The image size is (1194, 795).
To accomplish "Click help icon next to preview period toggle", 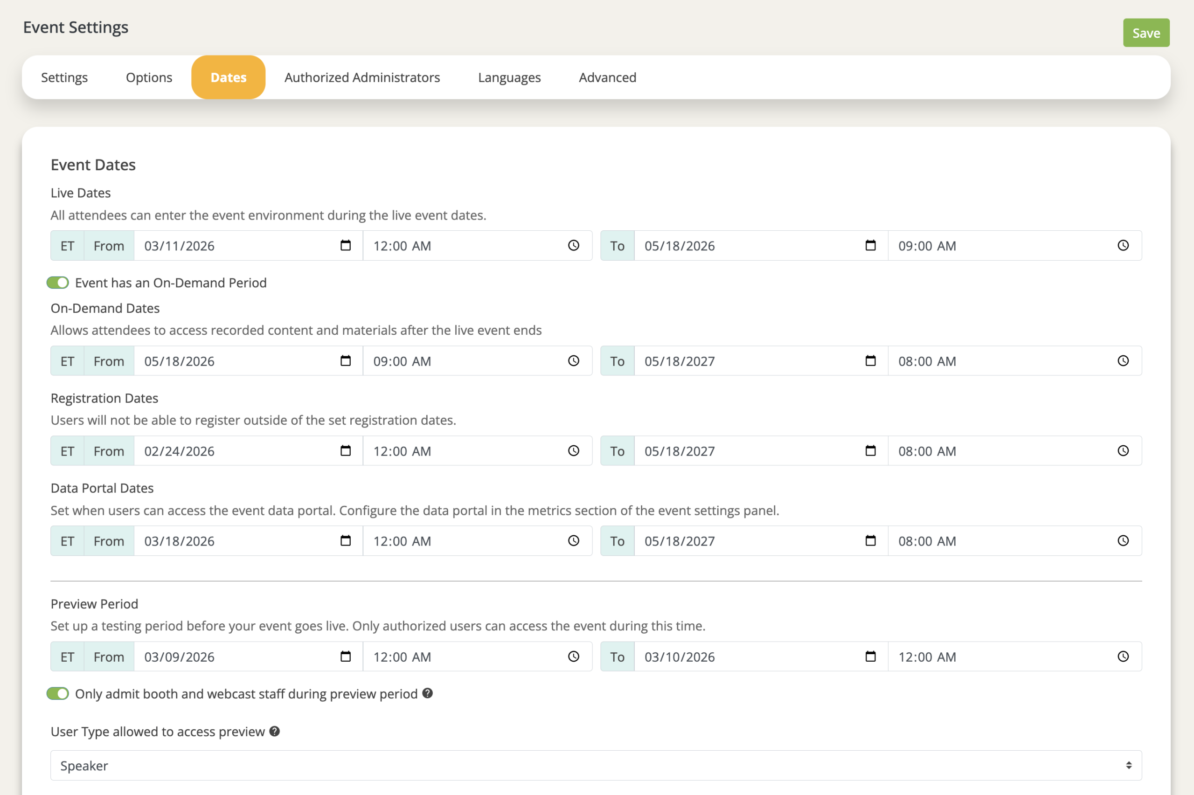I will pos(427,693).
